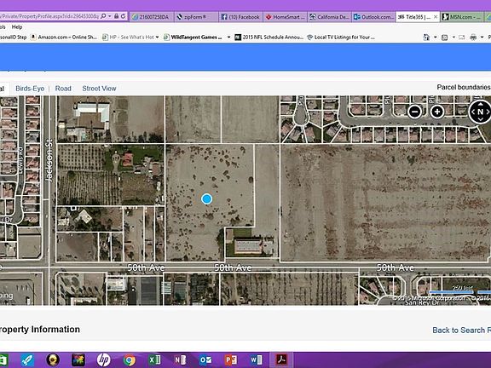Open Word from the taskbar

(x=256, y=359)
